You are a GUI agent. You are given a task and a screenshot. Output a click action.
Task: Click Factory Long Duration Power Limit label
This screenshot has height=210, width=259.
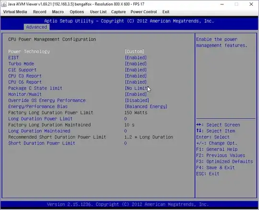tap(51, 113)
